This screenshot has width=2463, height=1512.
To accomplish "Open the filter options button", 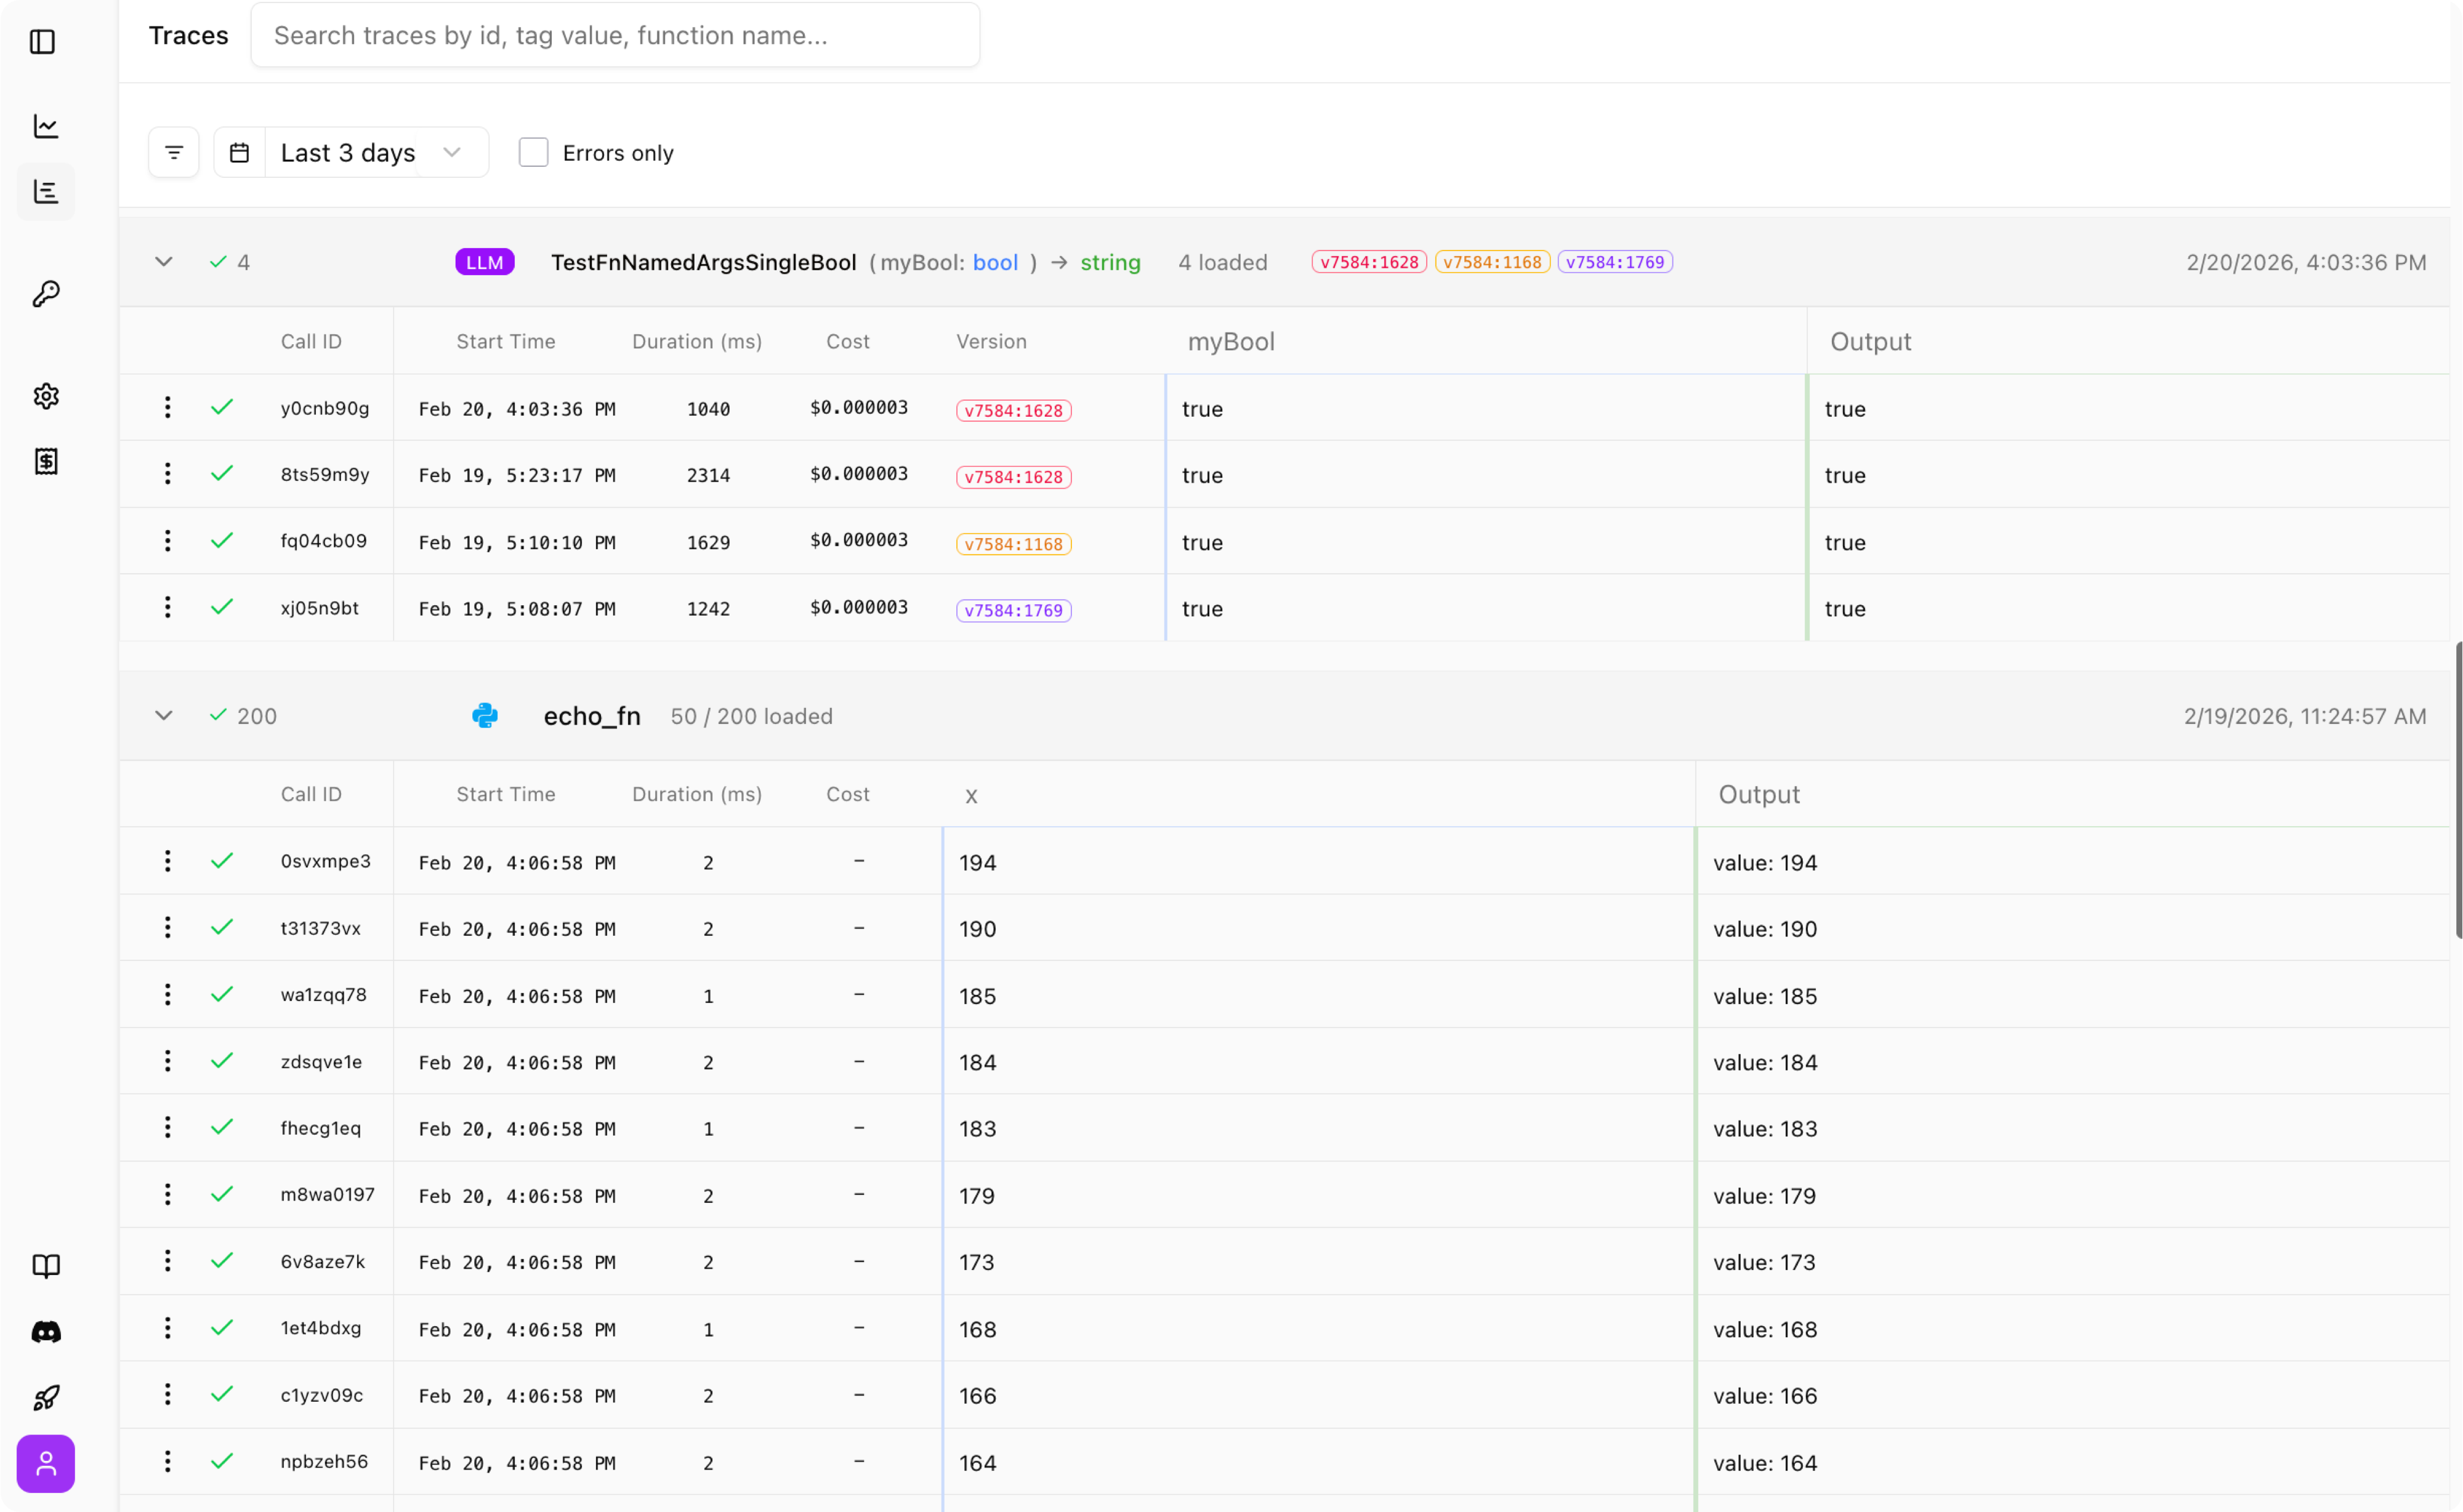I will [x=174, y=153].
